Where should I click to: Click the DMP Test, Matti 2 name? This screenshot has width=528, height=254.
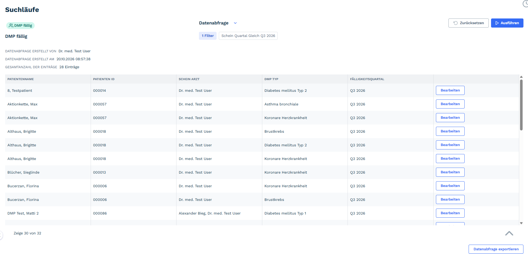tap(23, 213)
